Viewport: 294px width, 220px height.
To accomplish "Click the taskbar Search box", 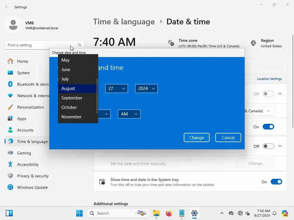I will (x=118, y=213).
